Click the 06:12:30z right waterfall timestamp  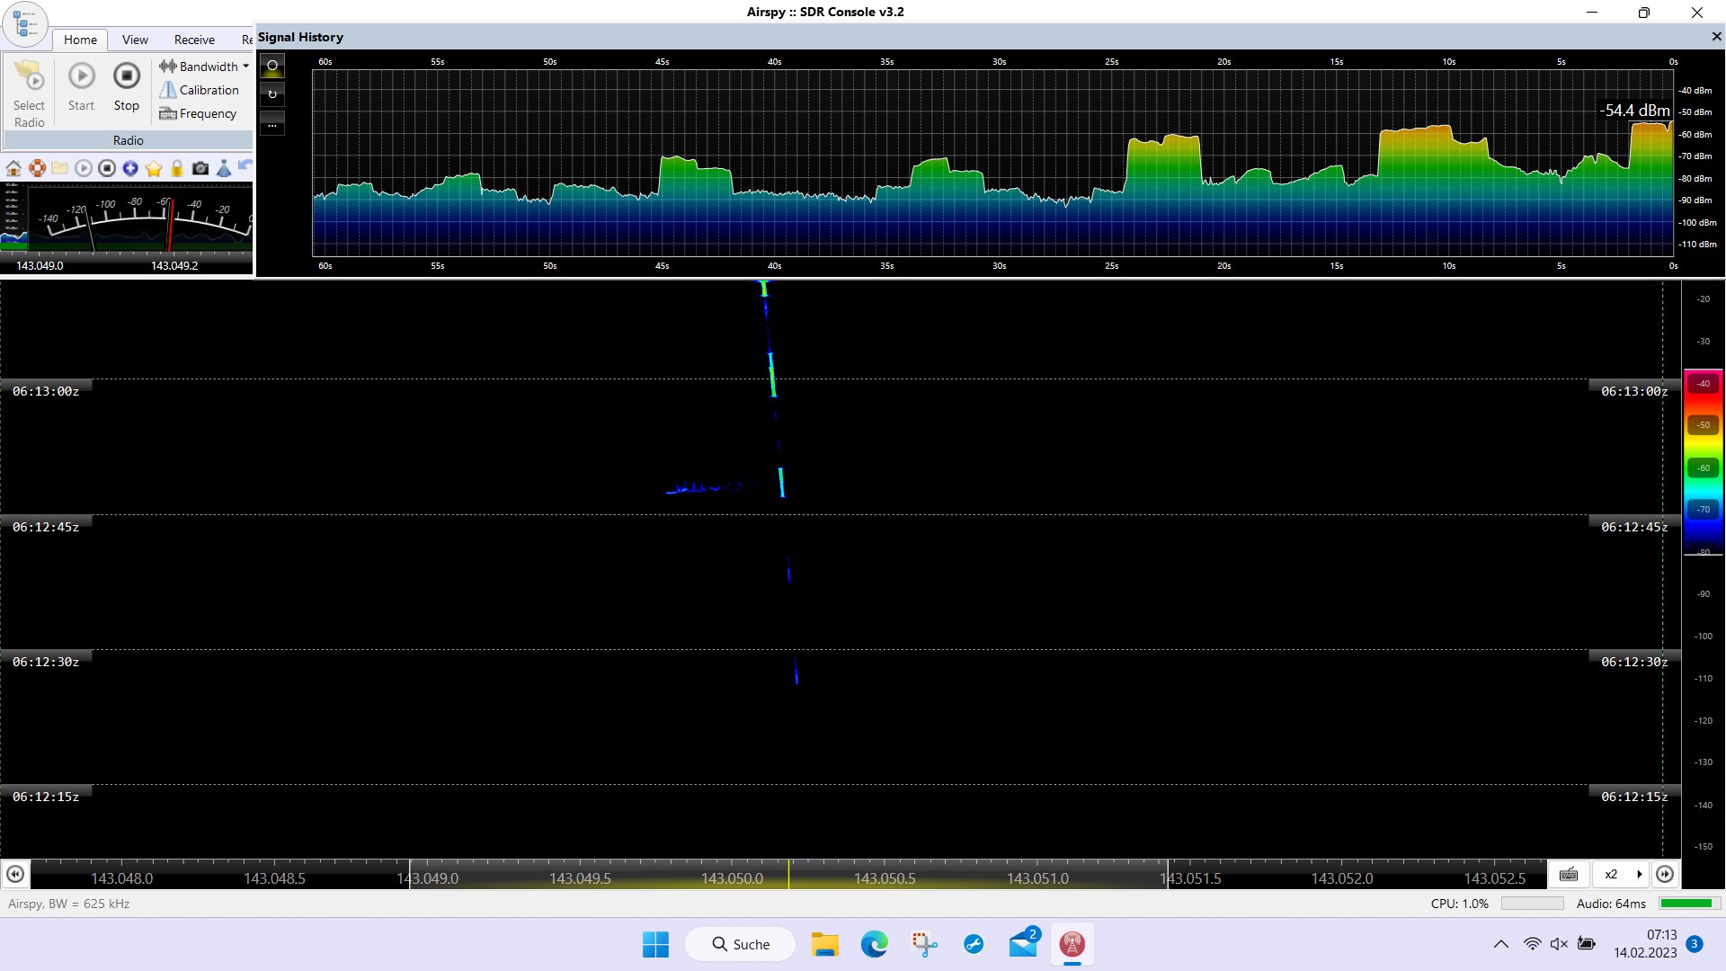pos(1634,662)
